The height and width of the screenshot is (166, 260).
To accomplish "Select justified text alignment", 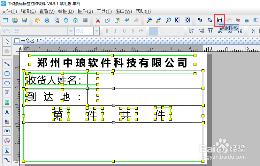I will click(179, 31).
